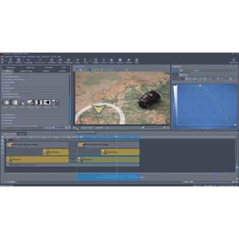239x239 pixels.
Task: Select the first map image clip on the timeline
Action: (38, 145)
